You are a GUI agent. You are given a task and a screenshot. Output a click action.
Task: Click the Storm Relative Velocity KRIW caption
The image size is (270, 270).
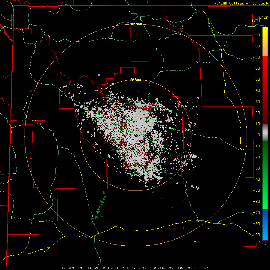[x=135, y=268]
